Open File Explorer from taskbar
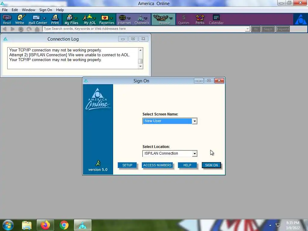This screenshot has width=308, height=231. [x=26, y=225]
